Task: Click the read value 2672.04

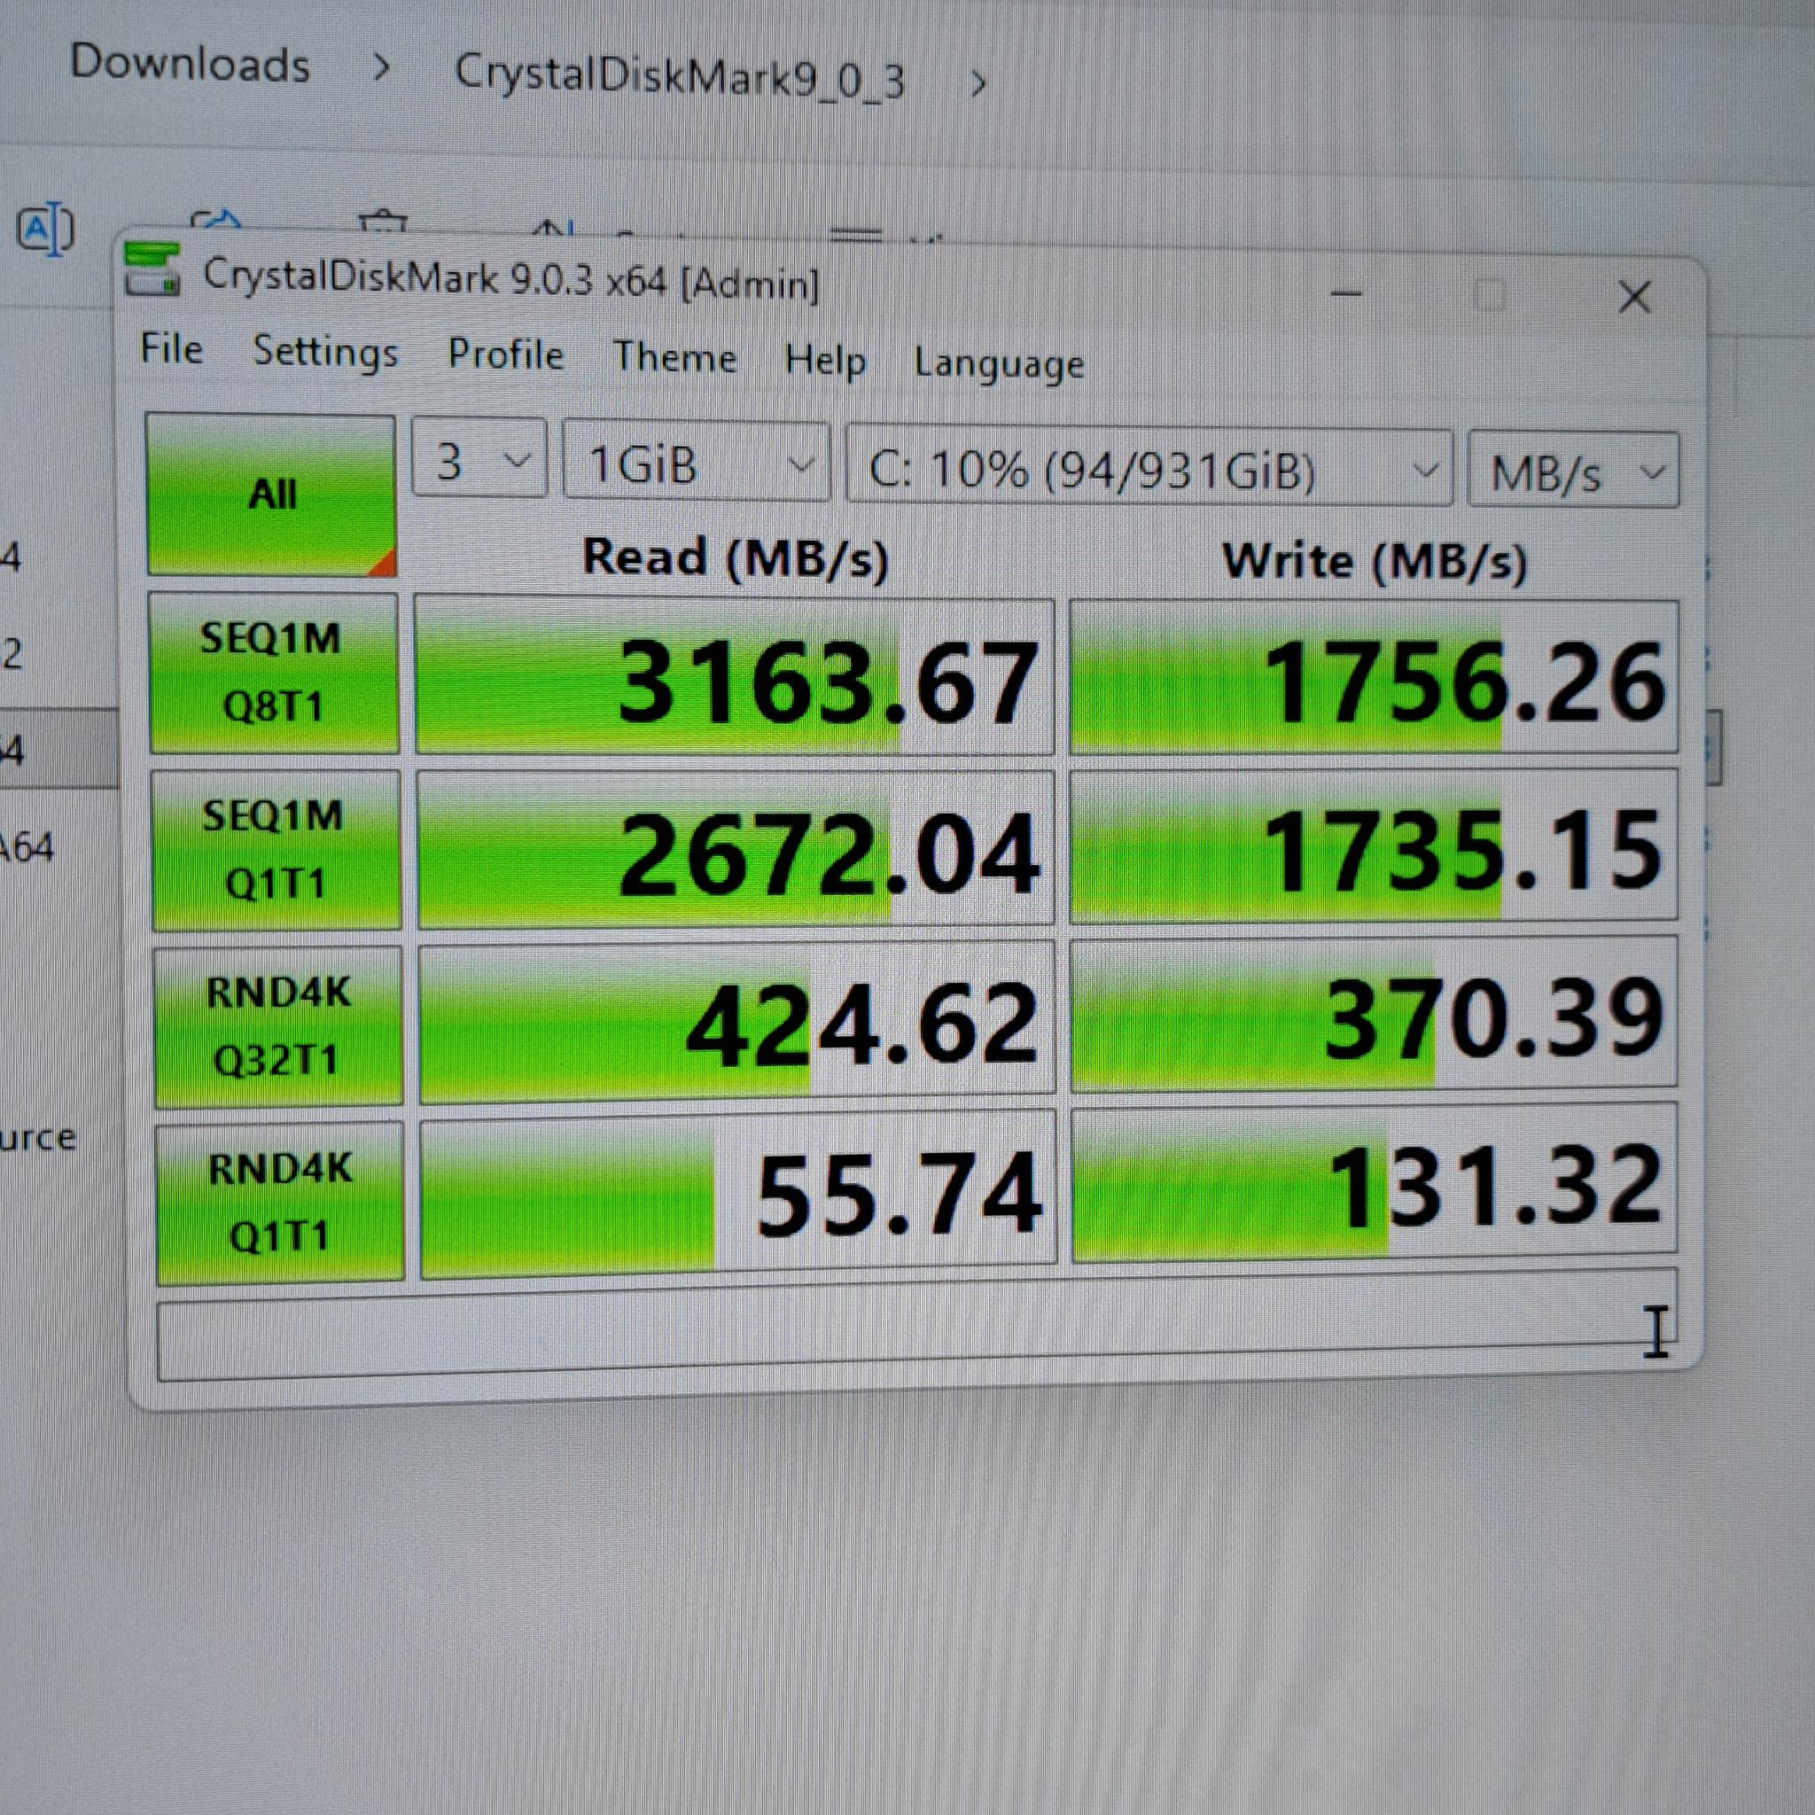Action: pos(736,849)
